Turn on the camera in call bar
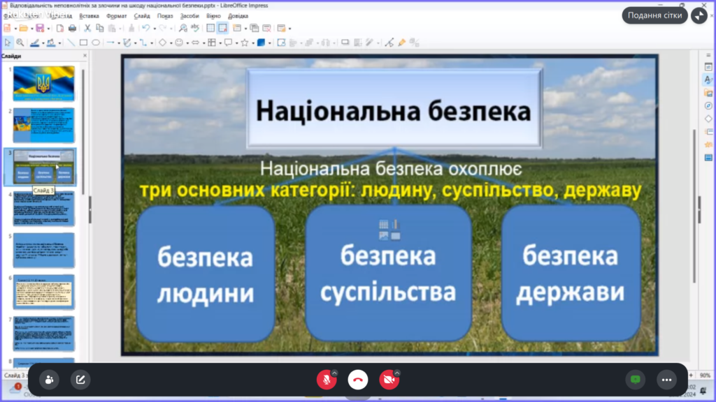Viewport: 716px width, 402px height. click(388, 380)
